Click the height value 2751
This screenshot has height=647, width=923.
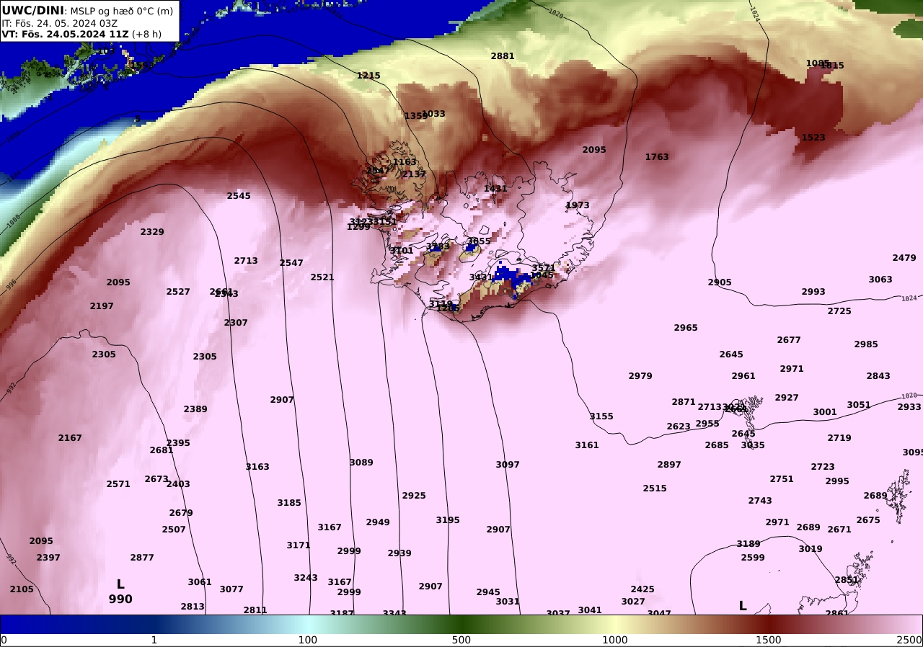pos(782,479)
